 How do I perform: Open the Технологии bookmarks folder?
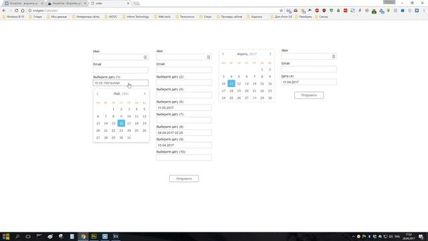185,17
